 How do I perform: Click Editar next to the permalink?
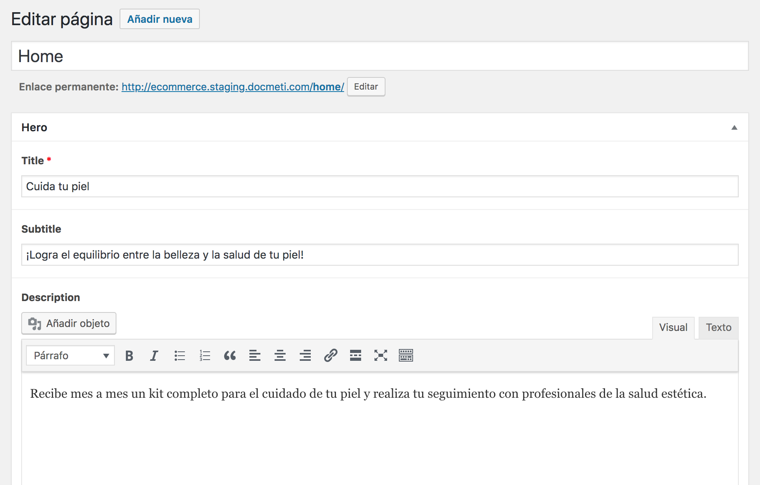pos(366,87)
